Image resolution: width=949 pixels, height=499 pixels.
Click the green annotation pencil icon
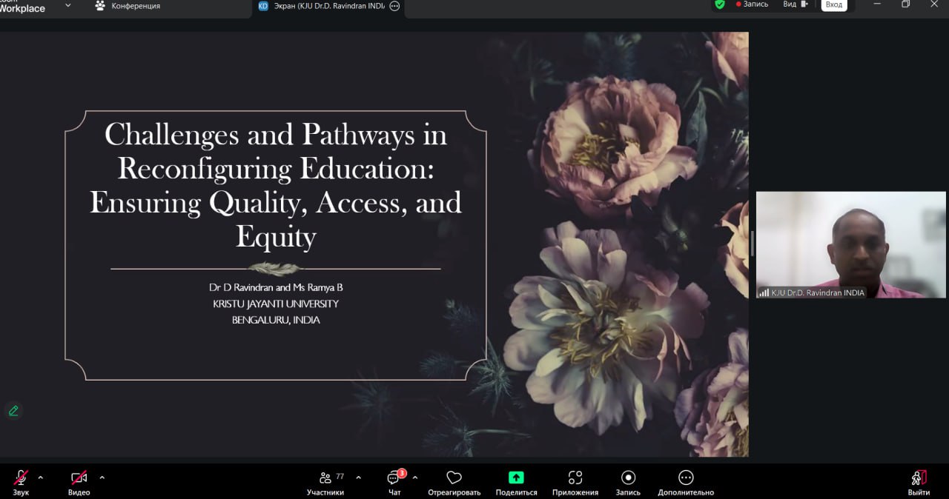coord(13,411)
